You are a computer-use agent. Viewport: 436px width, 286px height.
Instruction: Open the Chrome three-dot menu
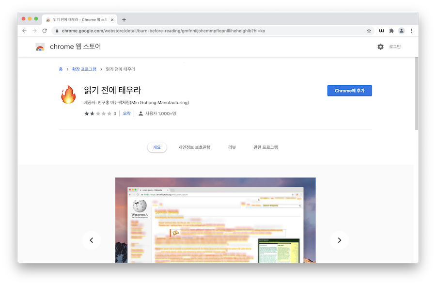(x=411, y=31)
